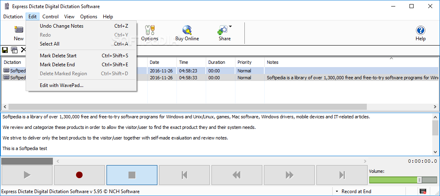Click the list horizontal scrollbar thumb
This screenshot has height=196, width=440.
(187, 107)
